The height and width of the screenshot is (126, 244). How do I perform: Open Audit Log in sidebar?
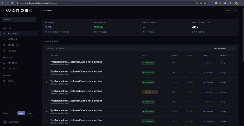[19, 45]
